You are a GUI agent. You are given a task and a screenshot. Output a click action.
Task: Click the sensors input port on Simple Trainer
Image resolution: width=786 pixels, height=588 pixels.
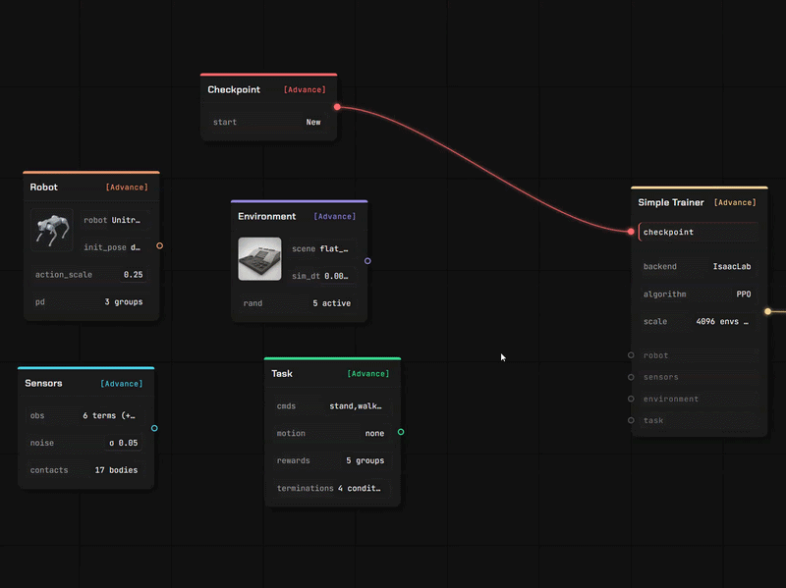click(631, 377)
